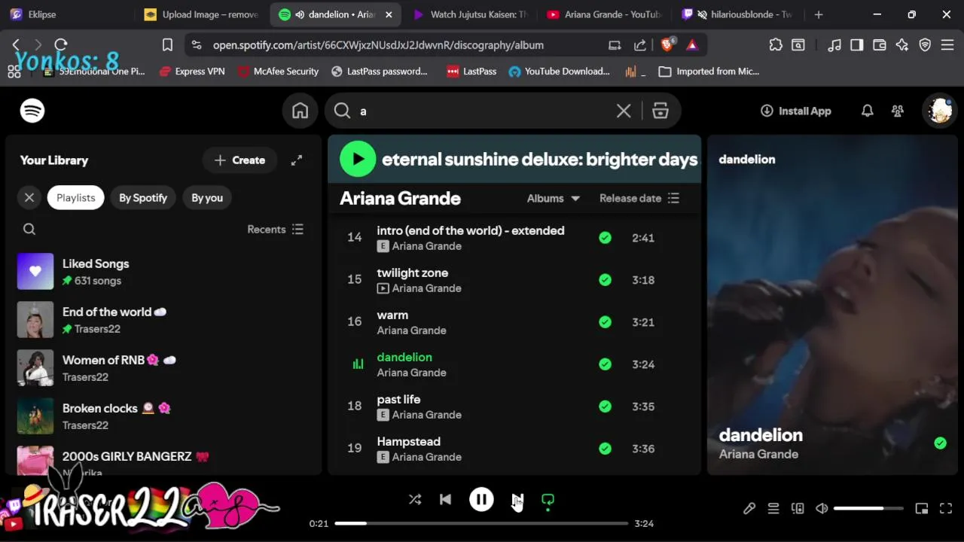Viewport: 964px width, 542px height.
Task: Open lyrics microphone icon
Action: 749,508
